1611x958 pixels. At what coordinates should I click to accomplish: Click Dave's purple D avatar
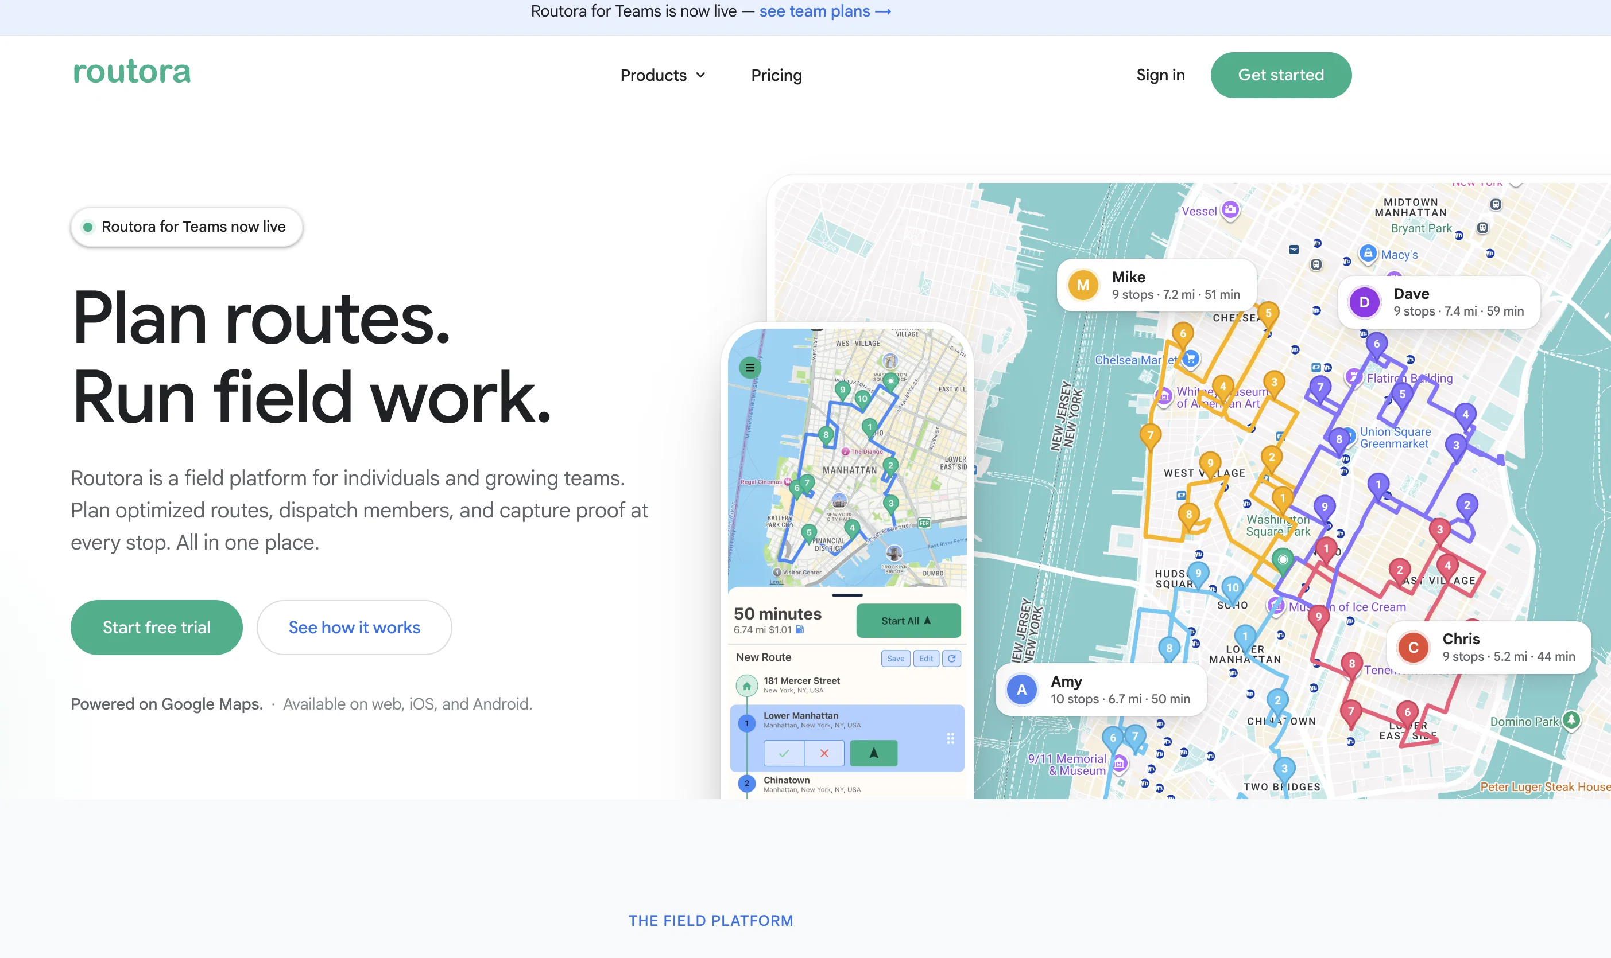pos(1364,302)
